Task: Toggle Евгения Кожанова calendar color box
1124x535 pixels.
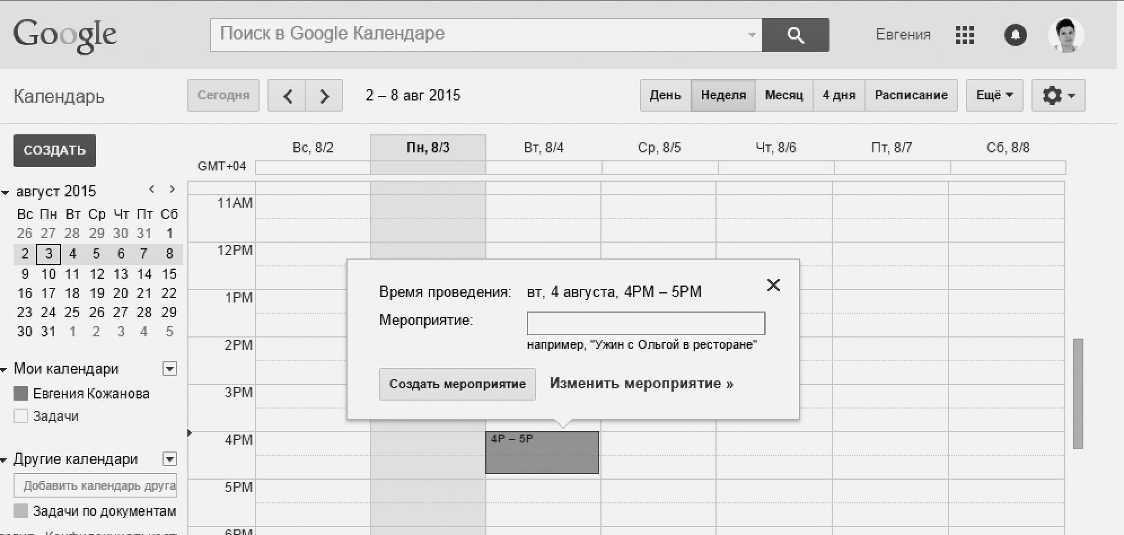Action: [21, 393]
